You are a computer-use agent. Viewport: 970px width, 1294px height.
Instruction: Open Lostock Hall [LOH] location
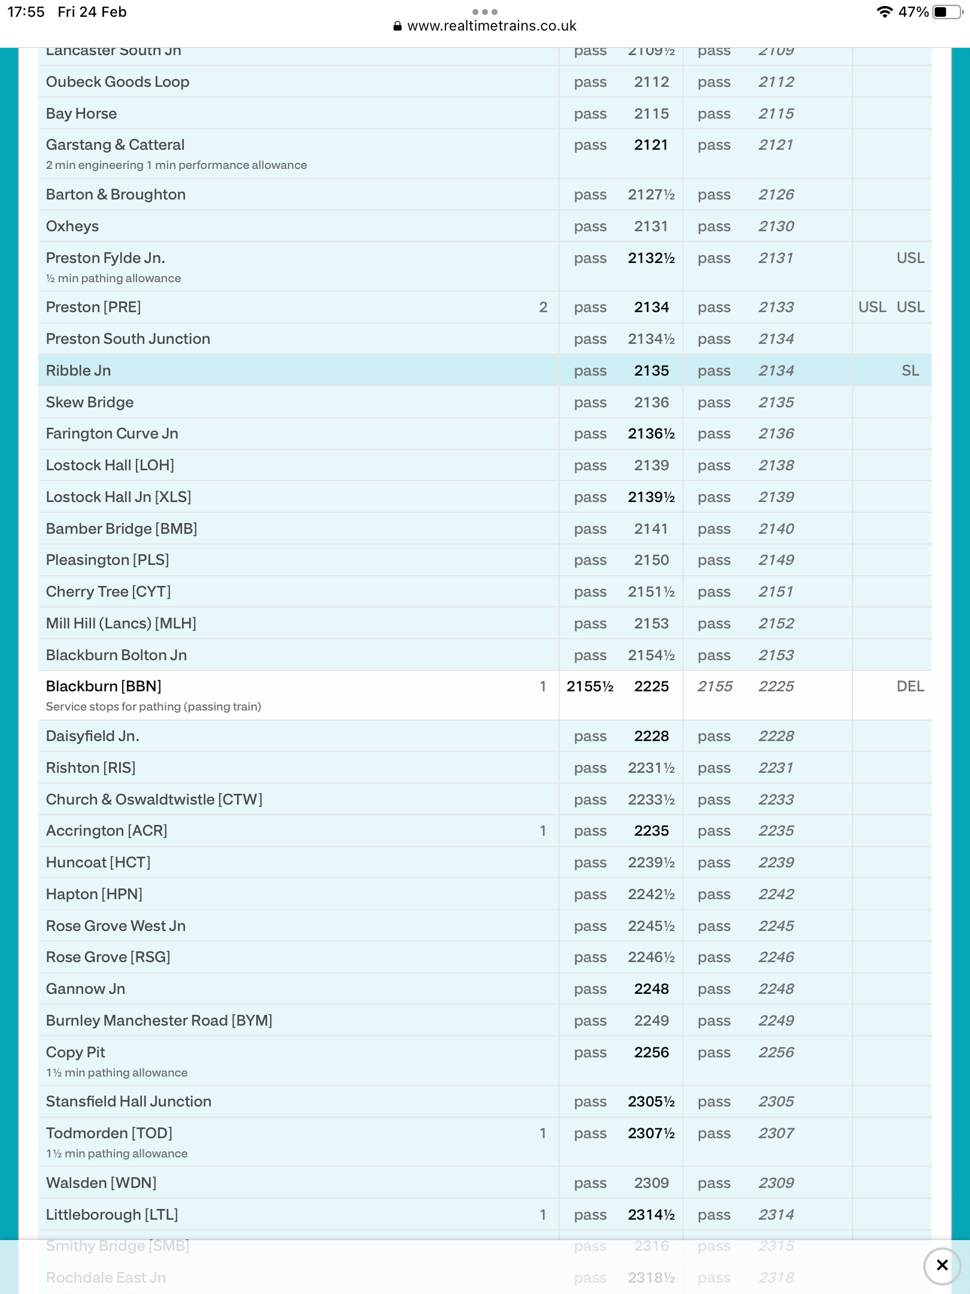(110, 465)
